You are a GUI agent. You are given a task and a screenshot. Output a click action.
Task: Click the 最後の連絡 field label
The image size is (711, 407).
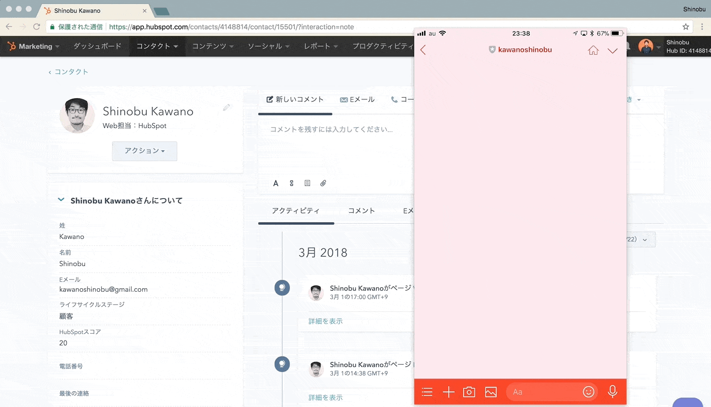point(74,394)
